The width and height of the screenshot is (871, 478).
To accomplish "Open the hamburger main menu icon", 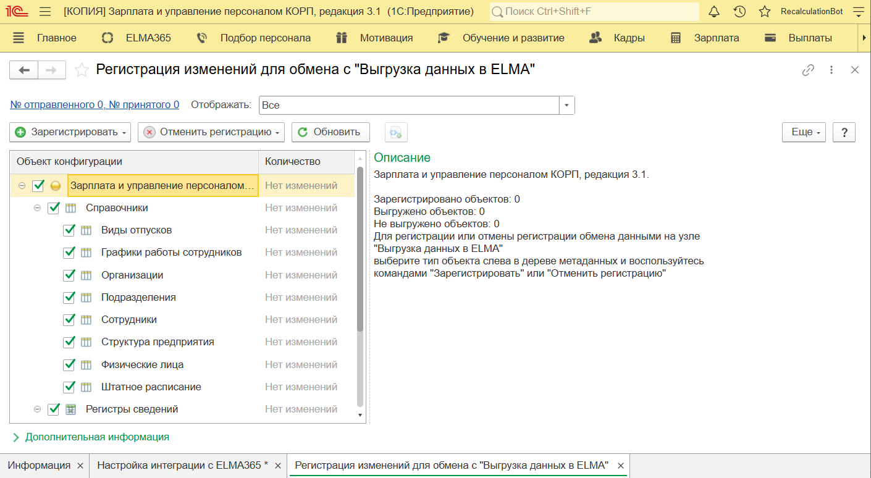I will [x=44, y=11].
